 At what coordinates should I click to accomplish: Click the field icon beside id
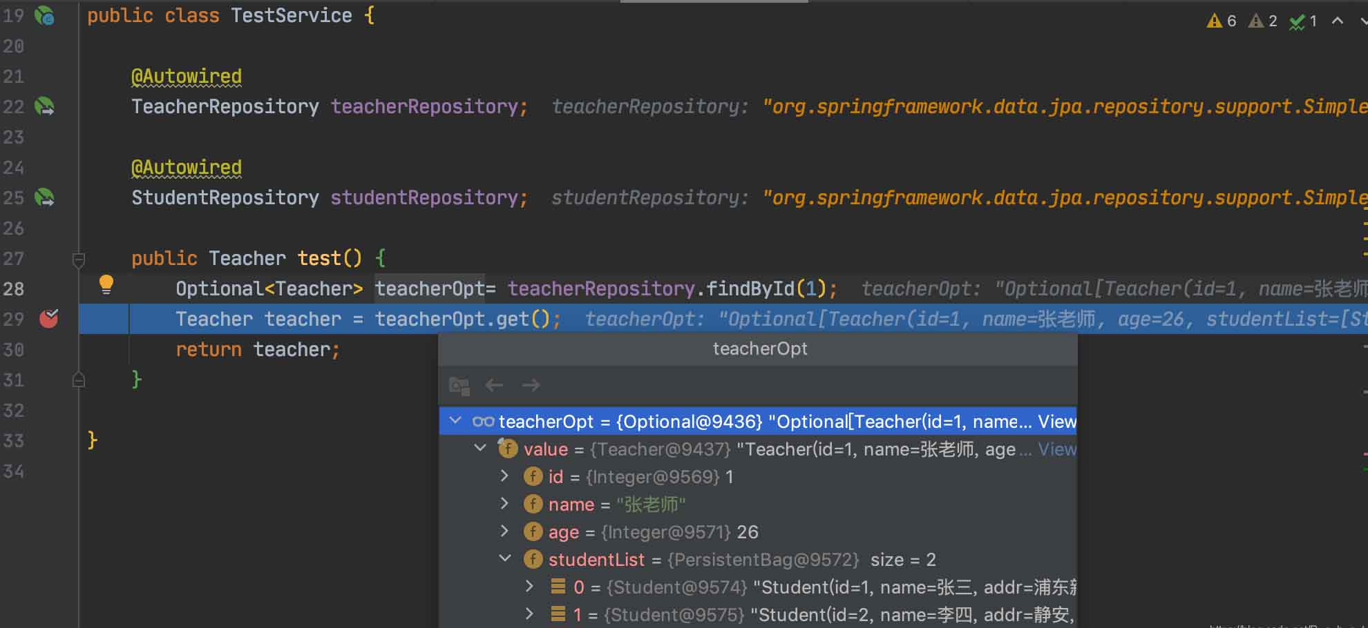click(x=533, y=476)
